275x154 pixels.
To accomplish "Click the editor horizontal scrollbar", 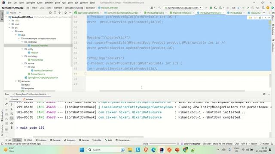I will pos(172,91).
